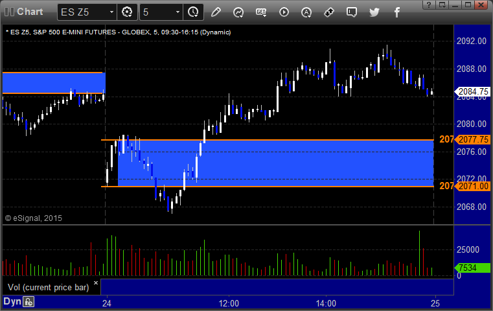This screenshot has height=311, width=493.
Task: Click the 25000 volume axis label
Action: 468,249
